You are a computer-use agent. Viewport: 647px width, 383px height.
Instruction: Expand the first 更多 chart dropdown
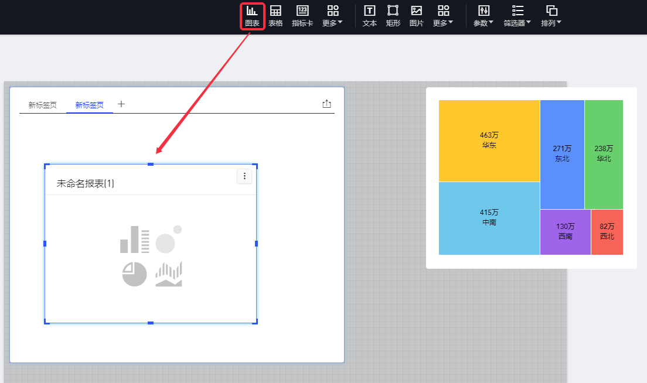[333, 16]
